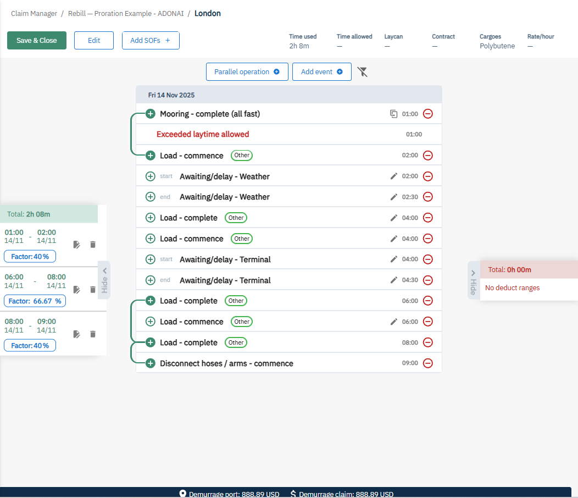Edit the Load - complete 04:00 time
The image size is (578, 498).
(394, 218)
